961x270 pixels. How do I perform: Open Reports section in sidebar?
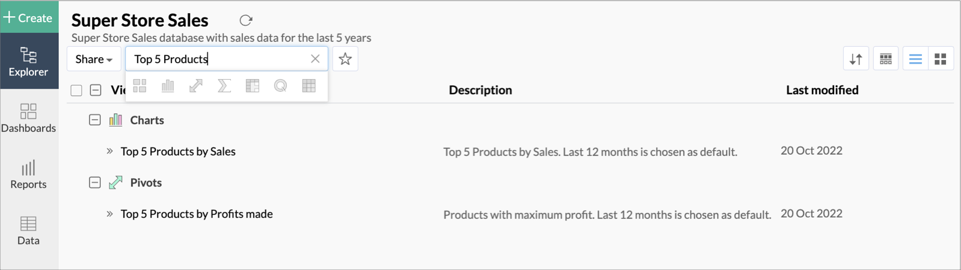pos(28,175)
